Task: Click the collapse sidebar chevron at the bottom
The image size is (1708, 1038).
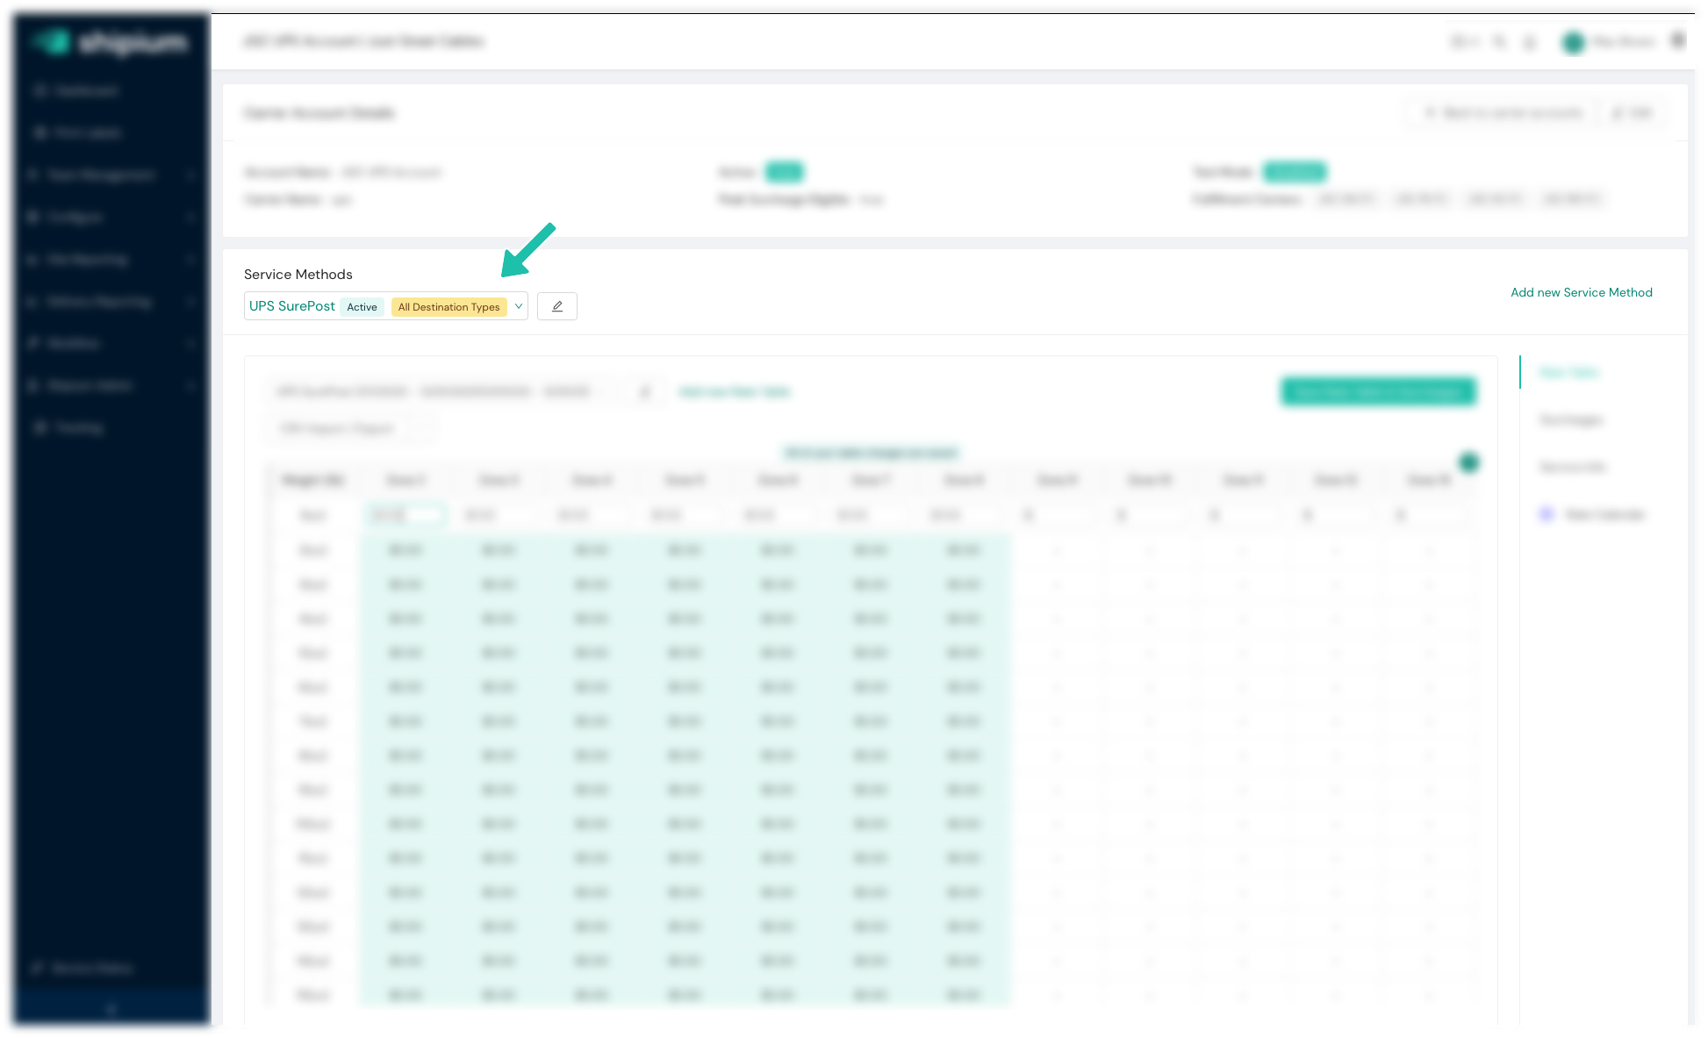Action: pos(111,1010)
